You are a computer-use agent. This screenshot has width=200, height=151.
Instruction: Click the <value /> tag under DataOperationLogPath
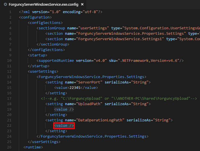pyautogui.click(x=64, y=126)
